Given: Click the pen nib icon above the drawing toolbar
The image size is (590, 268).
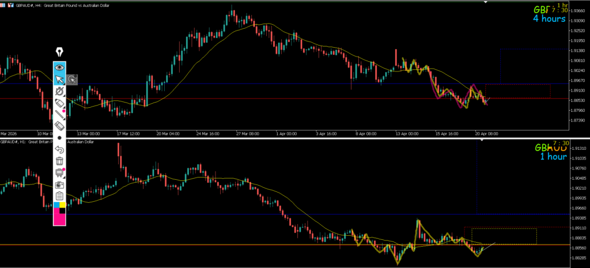Looking at the screenshot, I should point(59,52).
